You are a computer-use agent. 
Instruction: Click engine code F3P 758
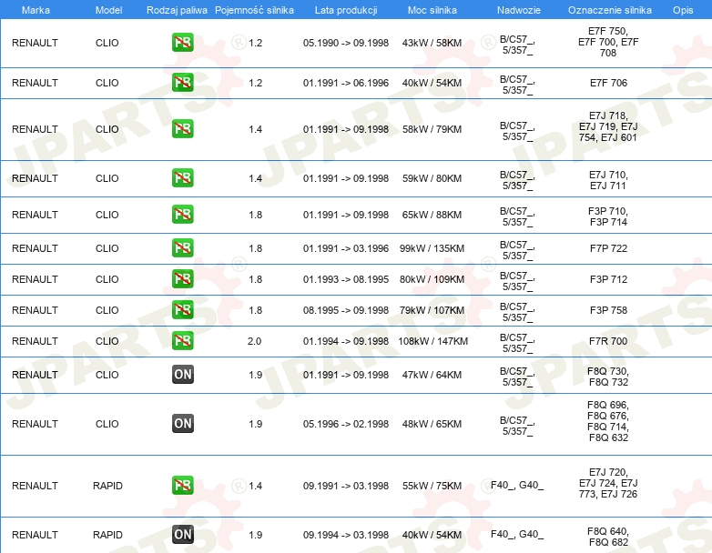tap(608, 310)
